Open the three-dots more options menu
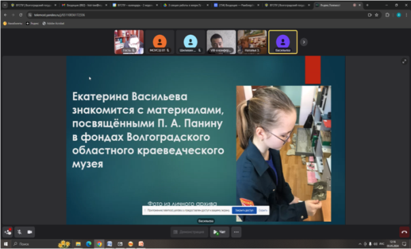Viewport: 411px width, 249px height. [236, 232]
